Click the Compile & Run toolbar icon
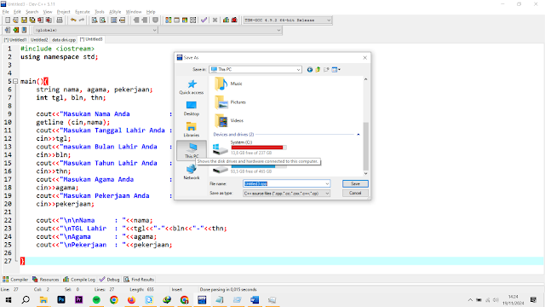The height and width of the screenshot is (307, 545). (x=185, y=20)
